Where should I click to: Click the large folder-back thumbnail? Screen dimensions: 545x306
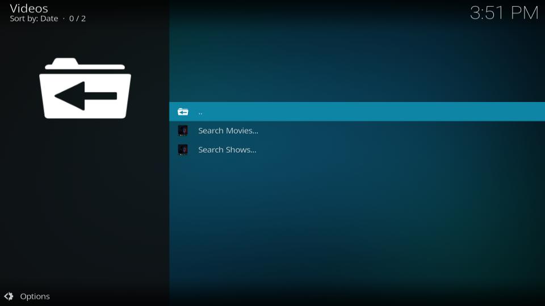(x=85, y=88)
